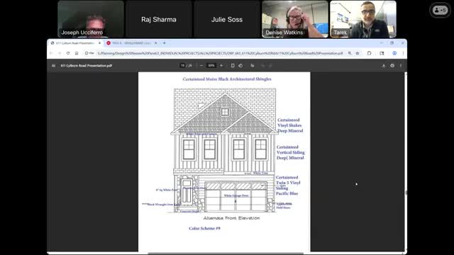The height and width of the screenshot is (255, 454).
Task: Open the browser three-dot menu
Action: click(403, 53)
